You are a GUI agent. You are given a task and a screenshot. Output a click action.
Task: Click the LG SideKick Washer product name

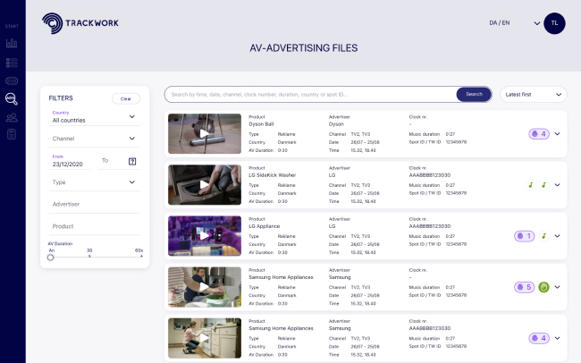coord(273,175)
